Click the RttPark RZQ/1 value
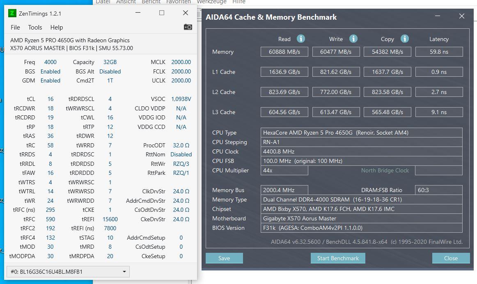This screenshot has height=284, width=477. pyautogui.click(x=181, y=173)
